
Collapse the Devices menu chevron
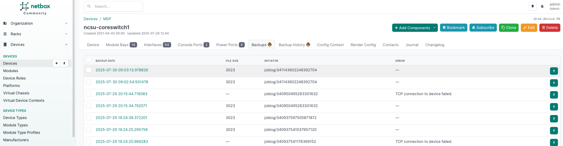(66, 44)
